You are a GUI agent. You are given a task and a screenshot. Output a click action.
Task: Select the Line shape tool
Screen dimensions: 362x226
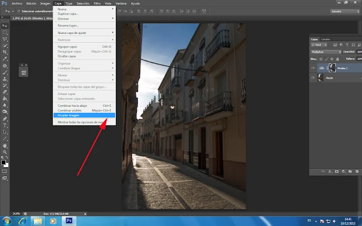pos(5,138)
